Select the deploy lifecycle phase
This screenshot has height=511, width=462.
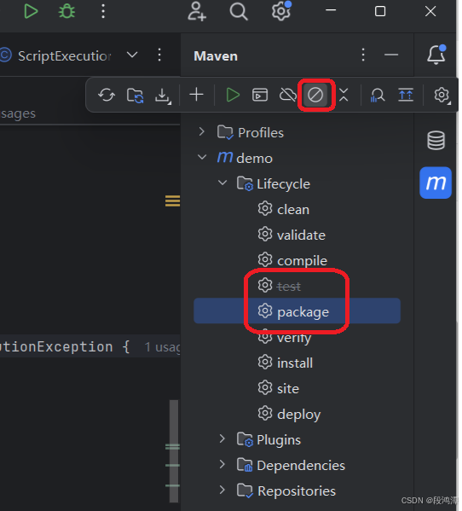[x=299, y=415]
